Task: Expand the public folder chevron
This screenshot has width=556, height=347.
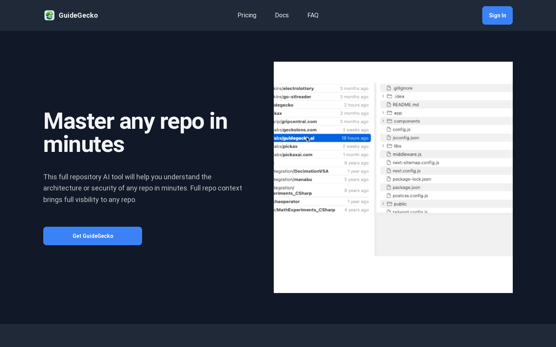Action: 383,204
